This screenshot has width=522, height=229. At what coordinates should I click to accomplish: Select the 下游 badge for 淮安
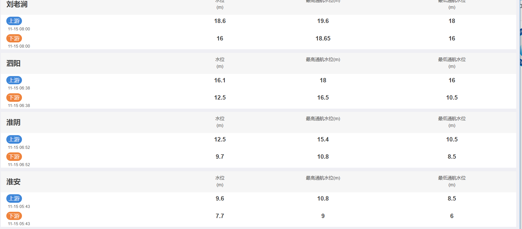tap(14, 216)
